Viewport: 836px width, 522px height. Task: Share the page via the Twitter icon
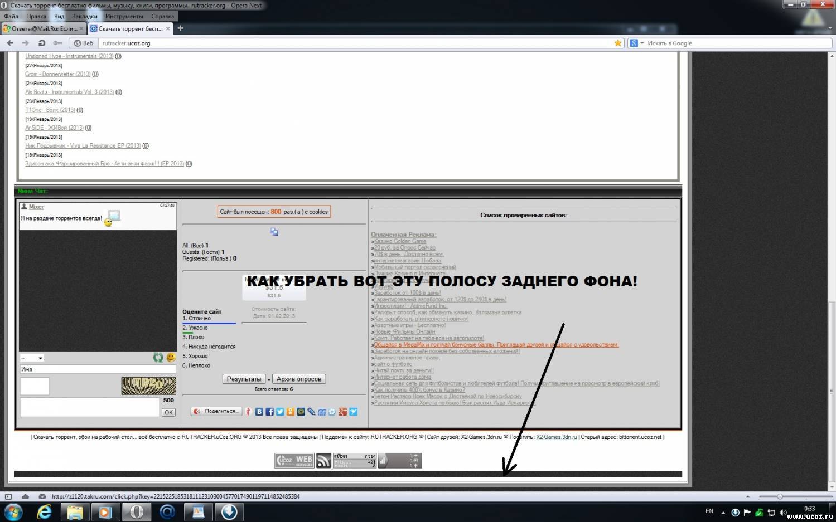(x=280, y=412)
